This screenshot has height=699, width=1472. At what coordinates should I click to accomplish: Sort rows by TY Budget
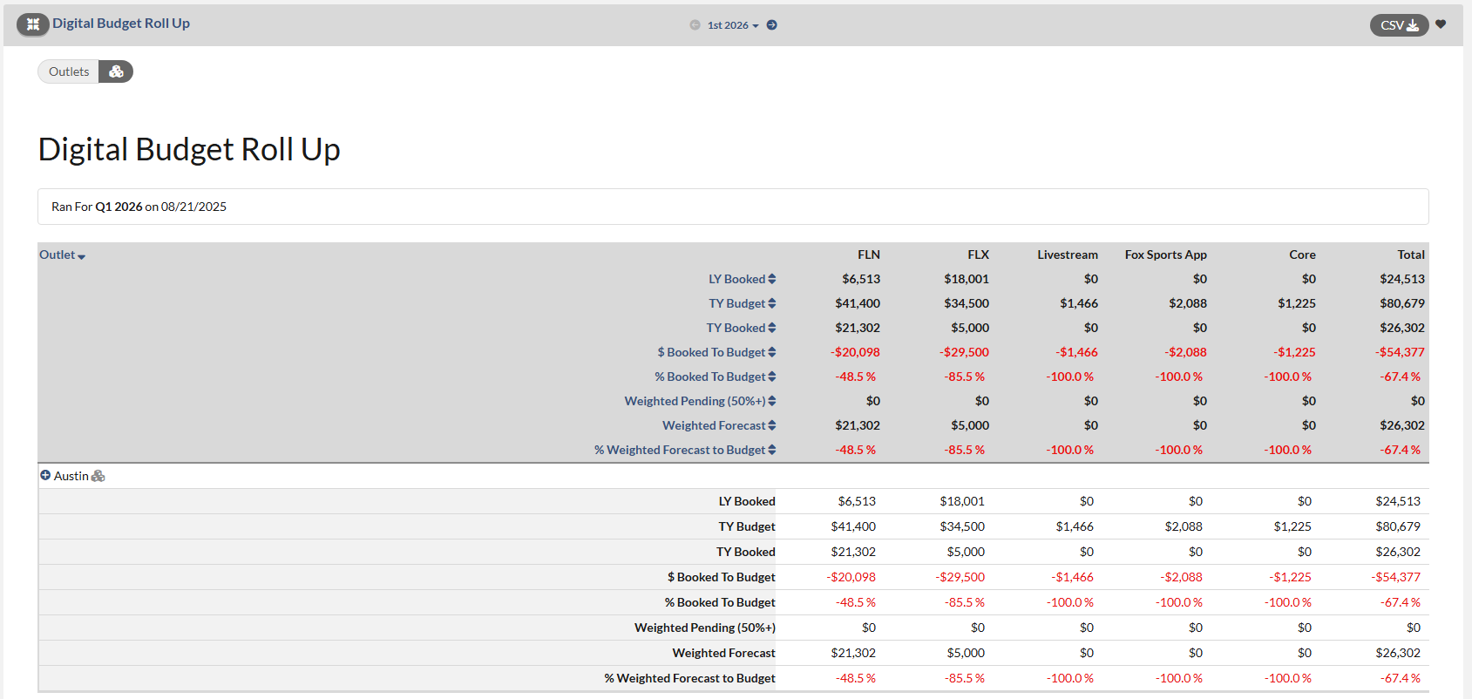click(x=742, y=303)
